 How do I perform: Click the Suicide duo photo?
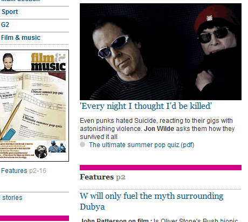[x=161, y=52]
